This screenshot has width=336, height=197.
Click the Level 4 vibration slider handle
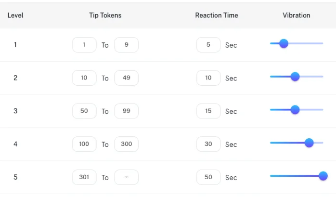309,143
